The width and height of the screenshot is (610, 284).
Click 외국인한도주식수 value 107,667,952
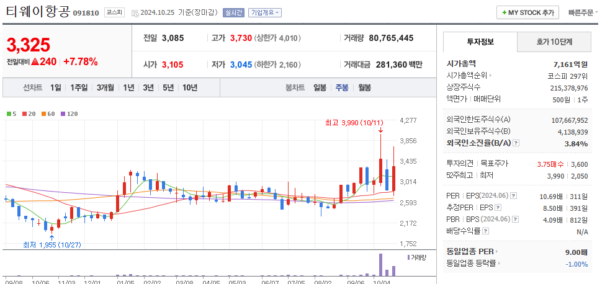click(x=570, y=121)
